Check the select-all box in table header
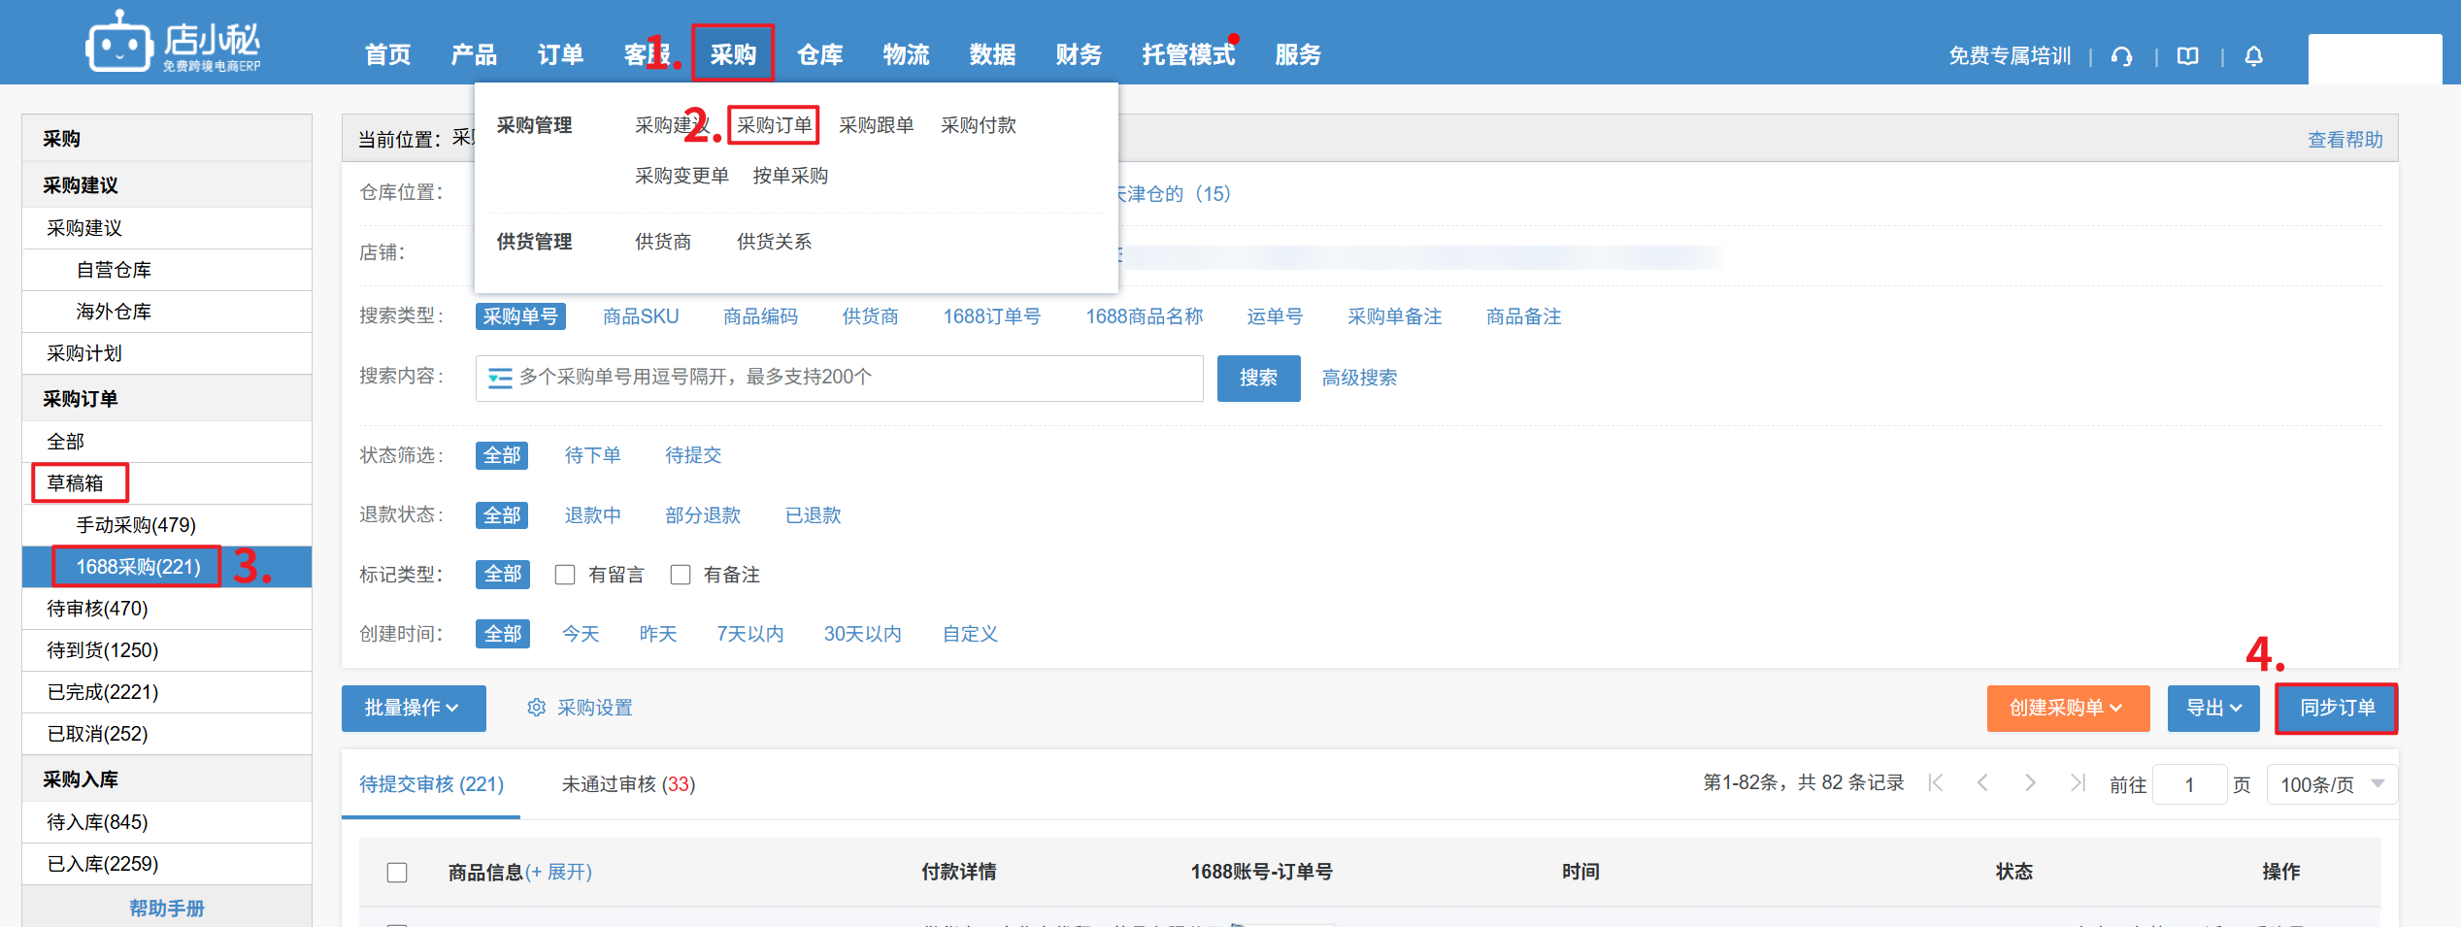2461x927 pixels. click(397, 872)
